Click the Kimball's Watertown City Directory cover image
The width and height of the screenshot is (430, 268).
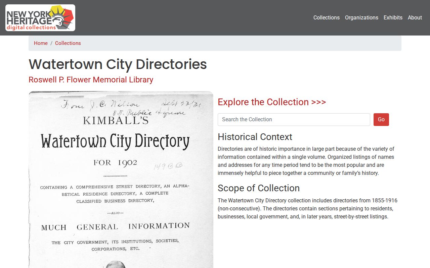pos(121,180)
